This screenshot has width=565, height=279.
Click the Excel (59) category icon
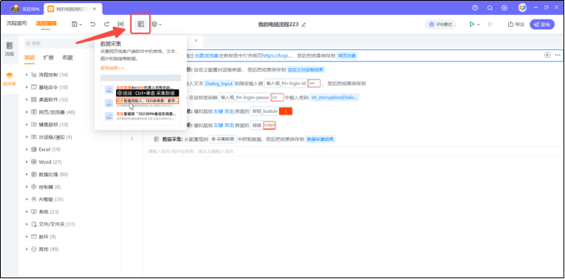coord(34,150)
